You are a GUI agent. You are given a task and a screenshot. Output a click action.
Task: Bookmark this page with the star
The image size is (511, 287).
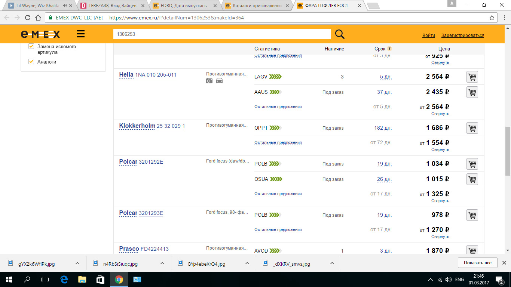point(492,18)
